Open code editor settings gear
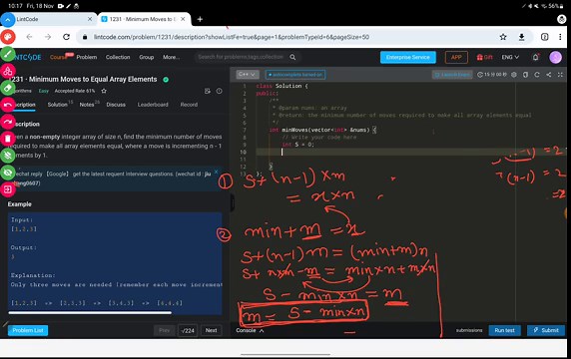Image resolution: width=571 pixels, height=359 pixels. pyautogui.click(x=514, y=75)
